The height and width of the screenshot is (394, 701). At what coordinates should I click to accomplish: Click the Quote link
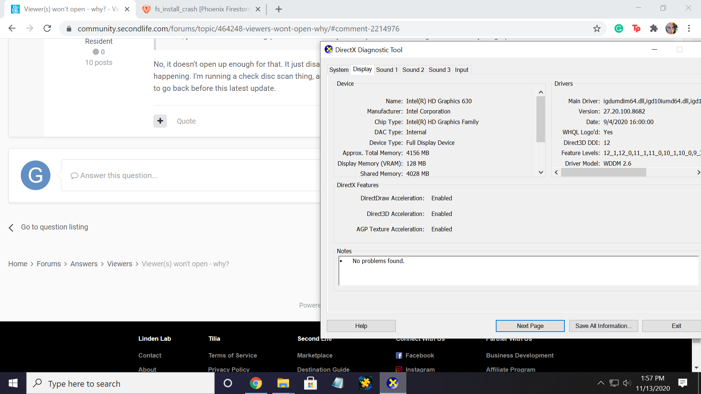[186, 121]
